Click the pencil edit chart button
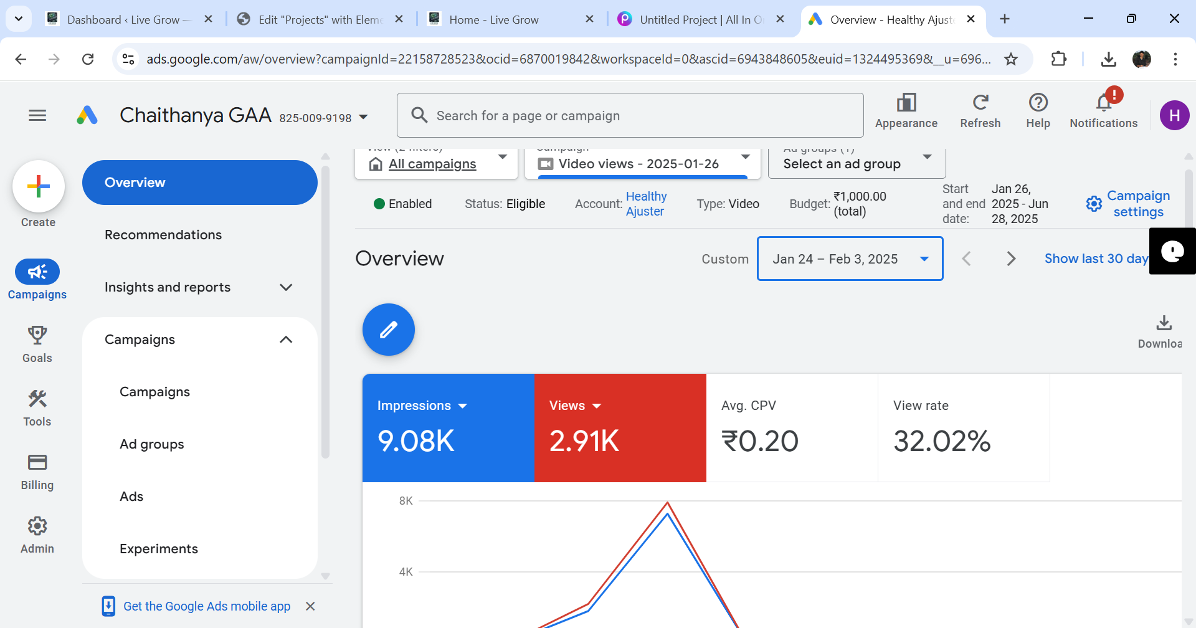Image resolution: width=1196 pixels, height=628 pixels. [388, 330]
